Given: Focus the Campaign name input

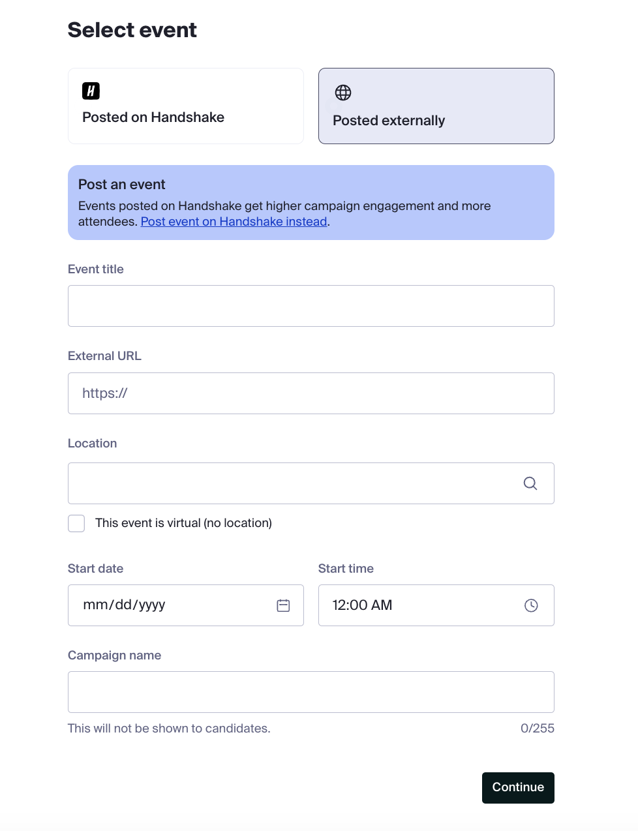Looking at the screenshot, I should (x=311, y=692).
